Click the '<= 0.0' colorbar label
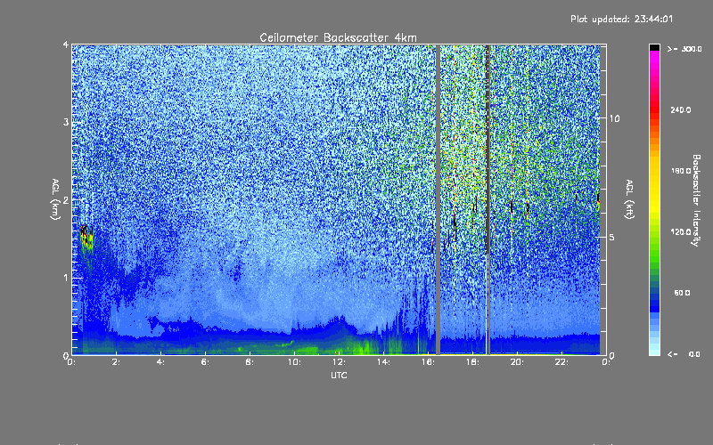Viewport: 713px width, 445px height. pyautogui.click(x=684, y=353)
